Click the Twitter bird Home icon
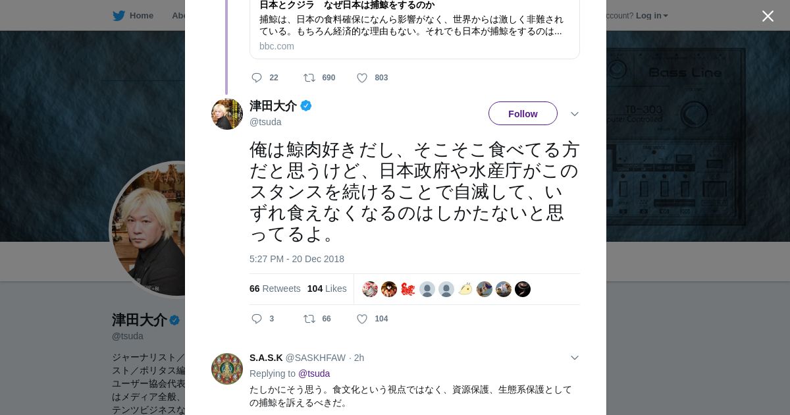This screenshot has width=790, height=415. point(118,16)
